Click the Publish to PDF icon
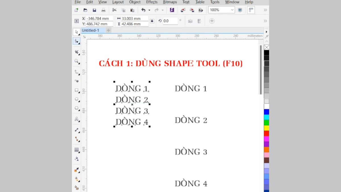The height and width of the screenshot is (192, 341). tap(201, 10)
